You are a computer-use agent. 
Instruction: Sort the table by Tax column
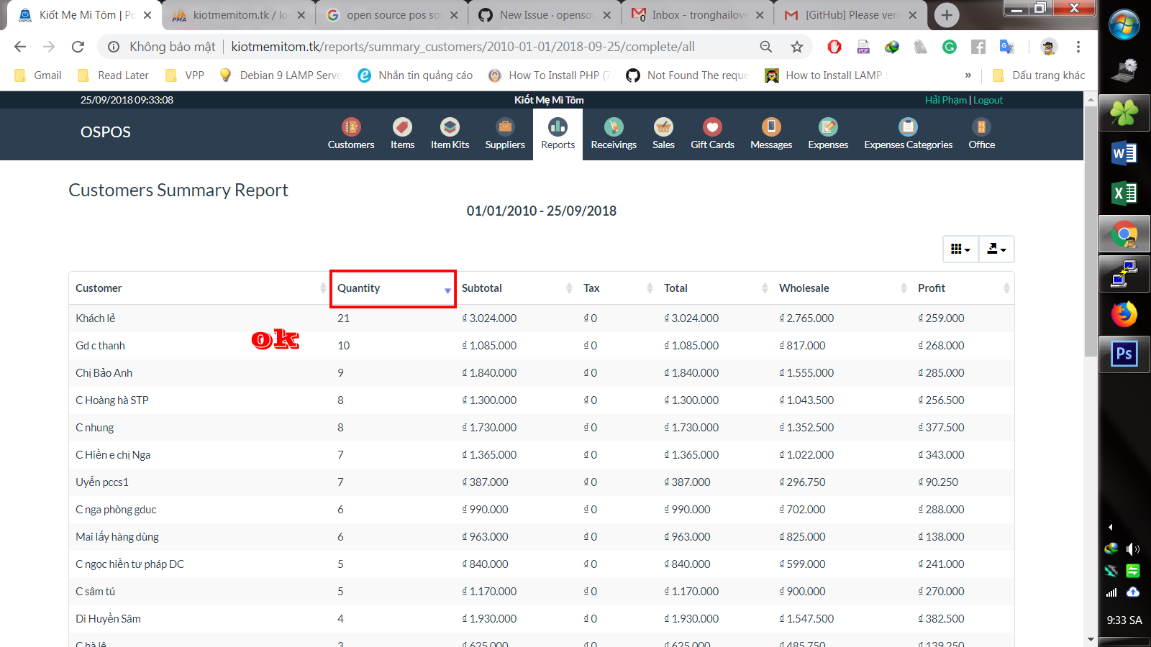point(617,288)
